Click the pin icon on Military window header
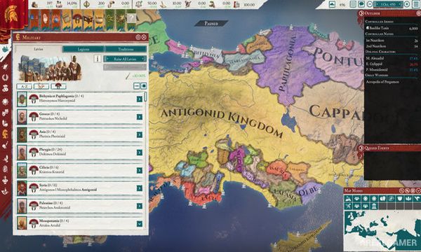421x252 pixels. pyautogui.click(x=138, y=37)
